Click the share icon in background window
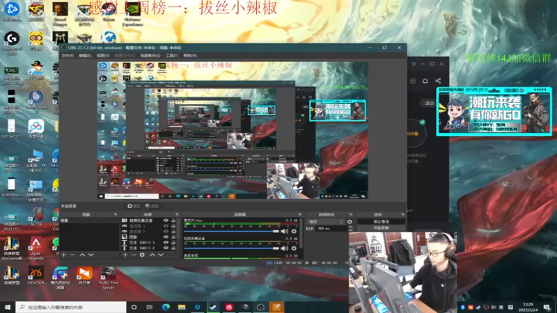Viewport: 557px width, 313px height. pos(438,81)
